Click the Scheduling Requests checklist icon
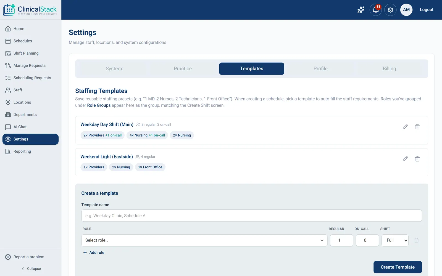The image size is (442, 276). [x=8, y=78]
